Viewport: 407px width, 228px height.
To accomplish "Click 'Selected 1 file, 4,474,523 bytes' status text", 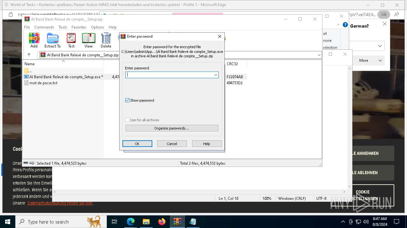I will click(x=61, y=163).
